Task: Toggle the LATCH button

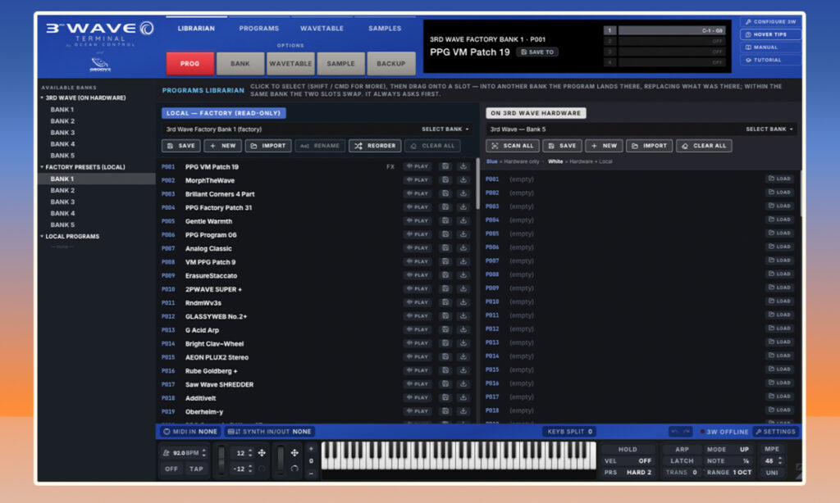Action: (682, 460)
